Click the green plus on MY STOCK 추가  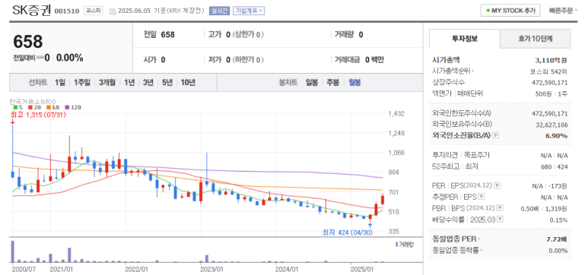point(488,11)
